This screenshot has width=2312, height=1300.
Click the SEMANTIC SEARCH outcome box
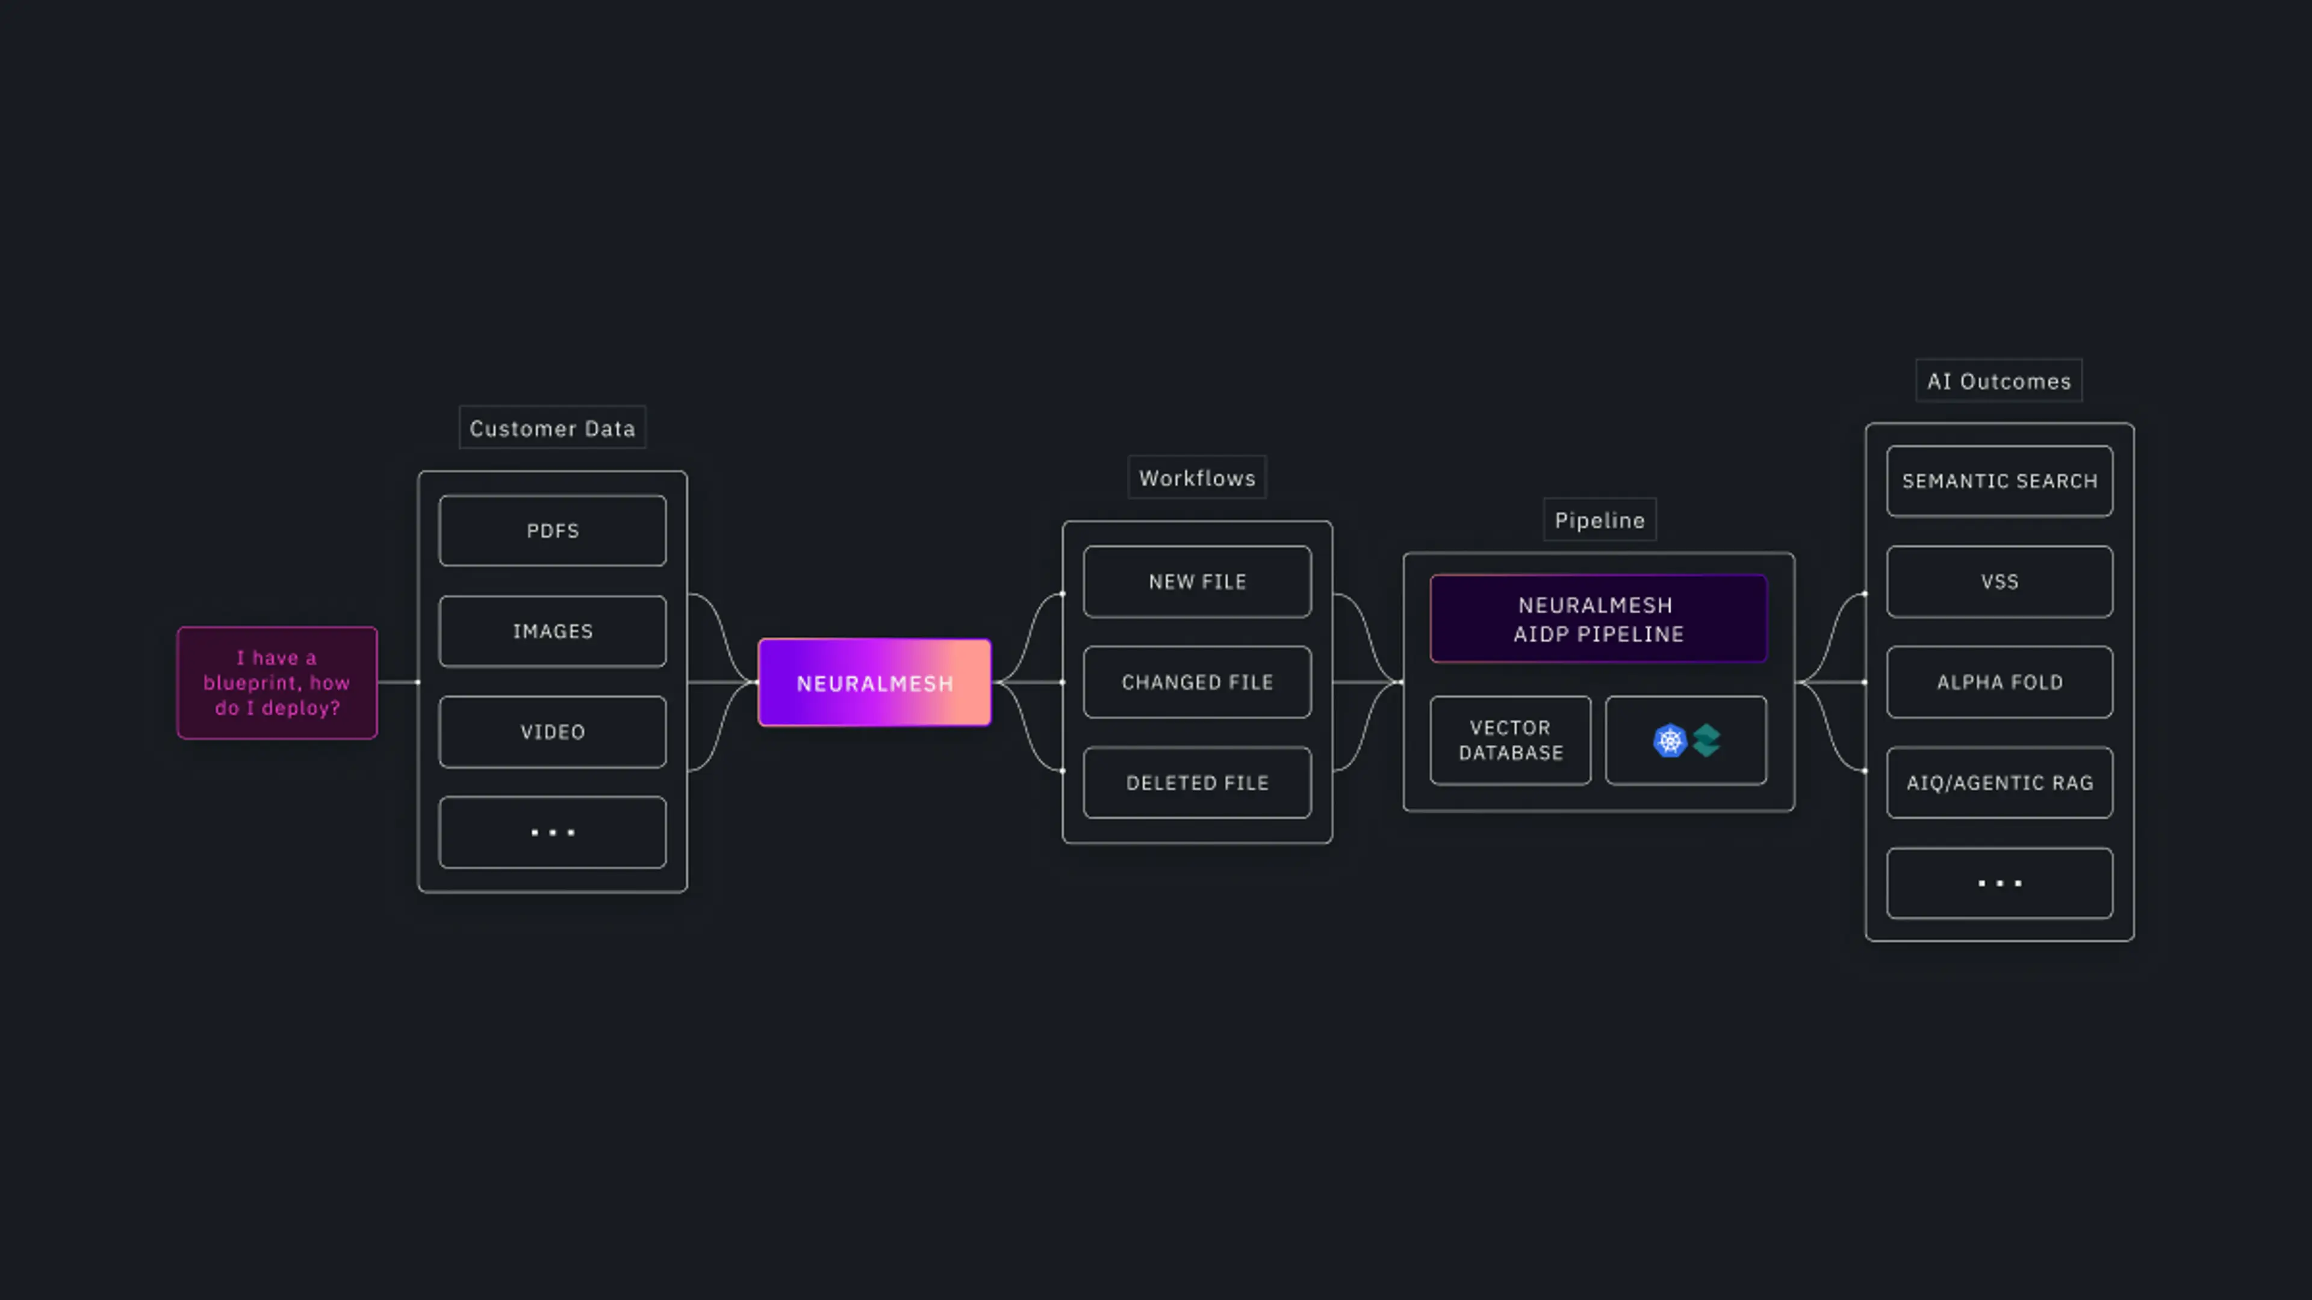pos(2000,481)
